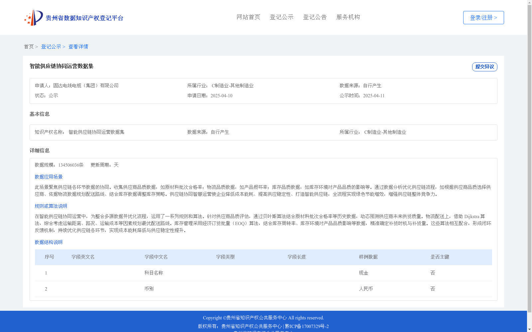
Task: Click table cell 科目名称
Action: pos(154,273)
